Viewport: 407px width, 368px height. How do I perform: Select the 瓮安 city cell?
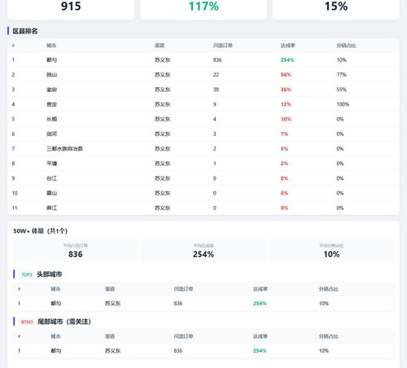coord(51,90)
